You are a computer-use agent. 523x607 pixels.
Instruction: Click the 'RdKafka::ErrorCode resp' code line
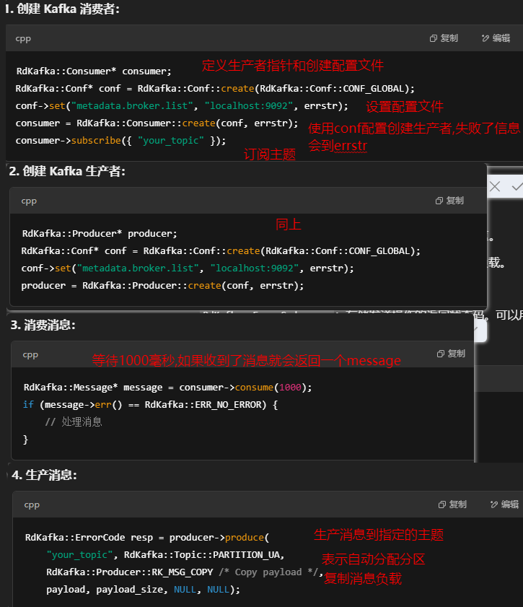coord(147,538)
